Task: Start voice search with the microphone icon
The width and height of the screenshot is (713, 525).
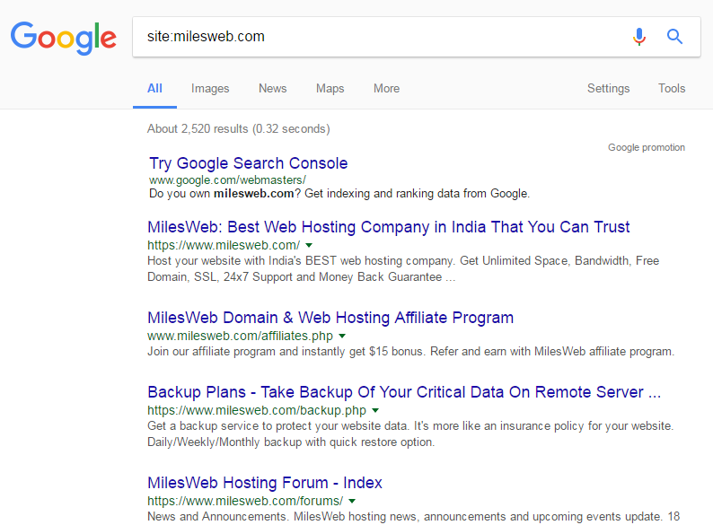Action: [x=638, y=37]
